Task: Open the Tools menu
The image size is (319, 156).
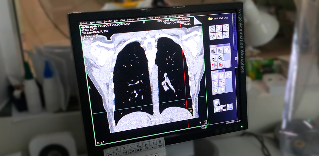Action: (165, 17)
